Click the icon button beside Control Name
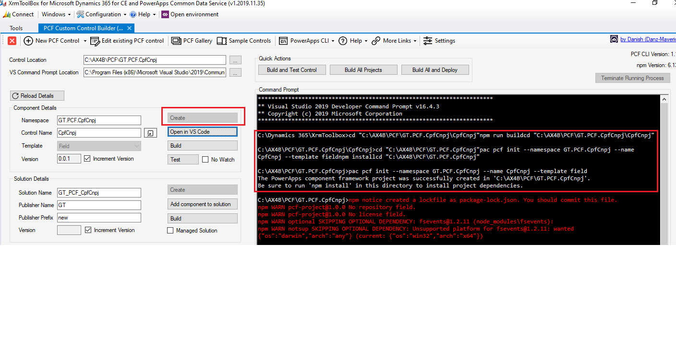 tap(150, 133)
